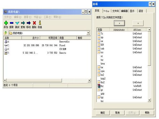
Task: Click the zip file type icon
Action: pos(99,37)
